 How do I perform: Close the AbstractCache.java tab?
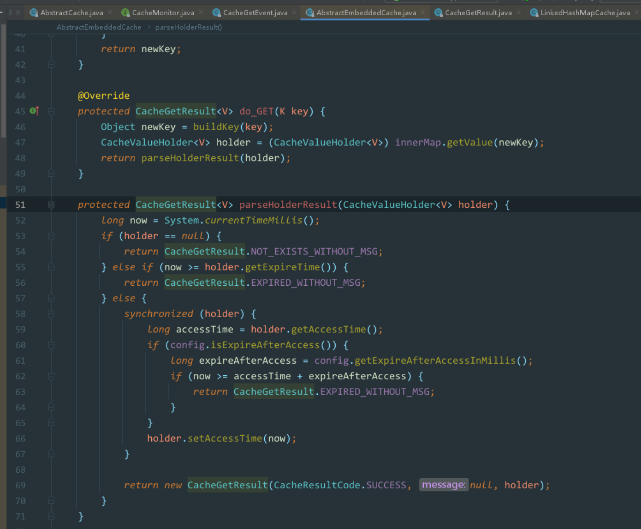pyautogui.click(x=110, y=12)
